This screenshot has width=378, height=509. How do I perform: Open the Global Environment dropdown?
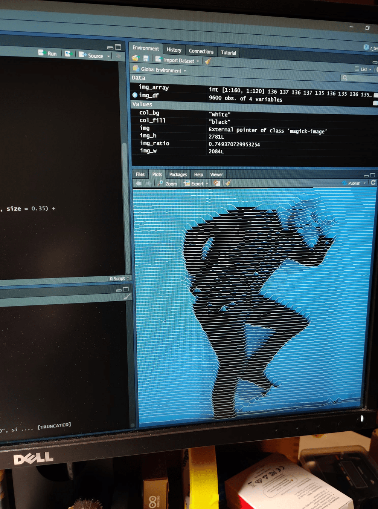click(x=161, y=70)
